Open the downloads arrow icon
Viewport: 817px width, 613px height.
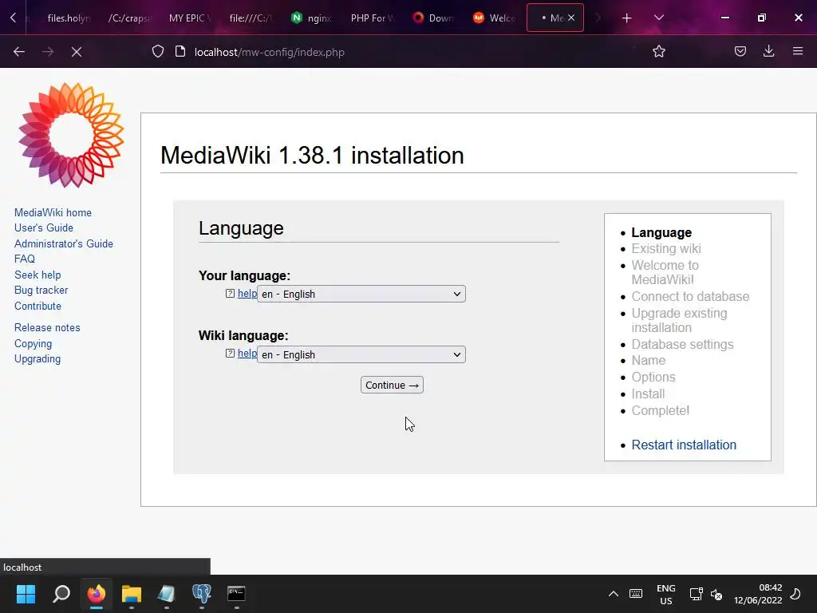(x=768, y=51)
